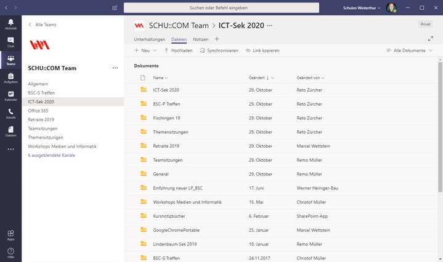This screenshot has width=443, height=262.
Task: Switch to the Unterhaltungen tab
Action: 150,39
